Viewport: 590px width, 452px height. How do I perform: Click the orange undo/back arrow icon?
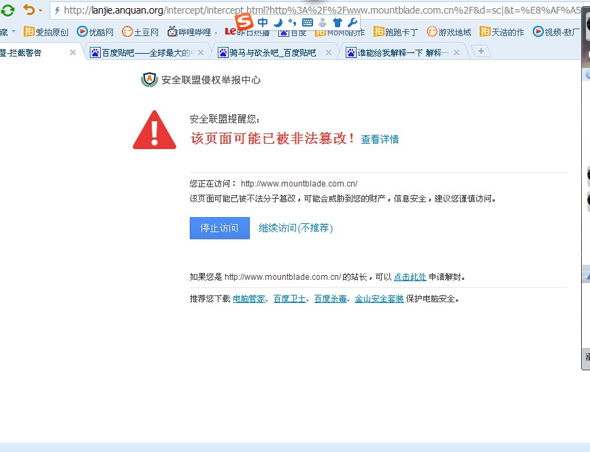click(29, 10)
